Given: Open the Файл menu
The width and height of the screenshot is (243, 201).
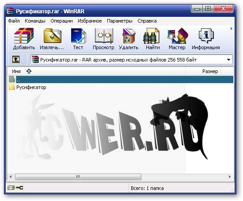Looking at the screenshot, I should 14,21.
